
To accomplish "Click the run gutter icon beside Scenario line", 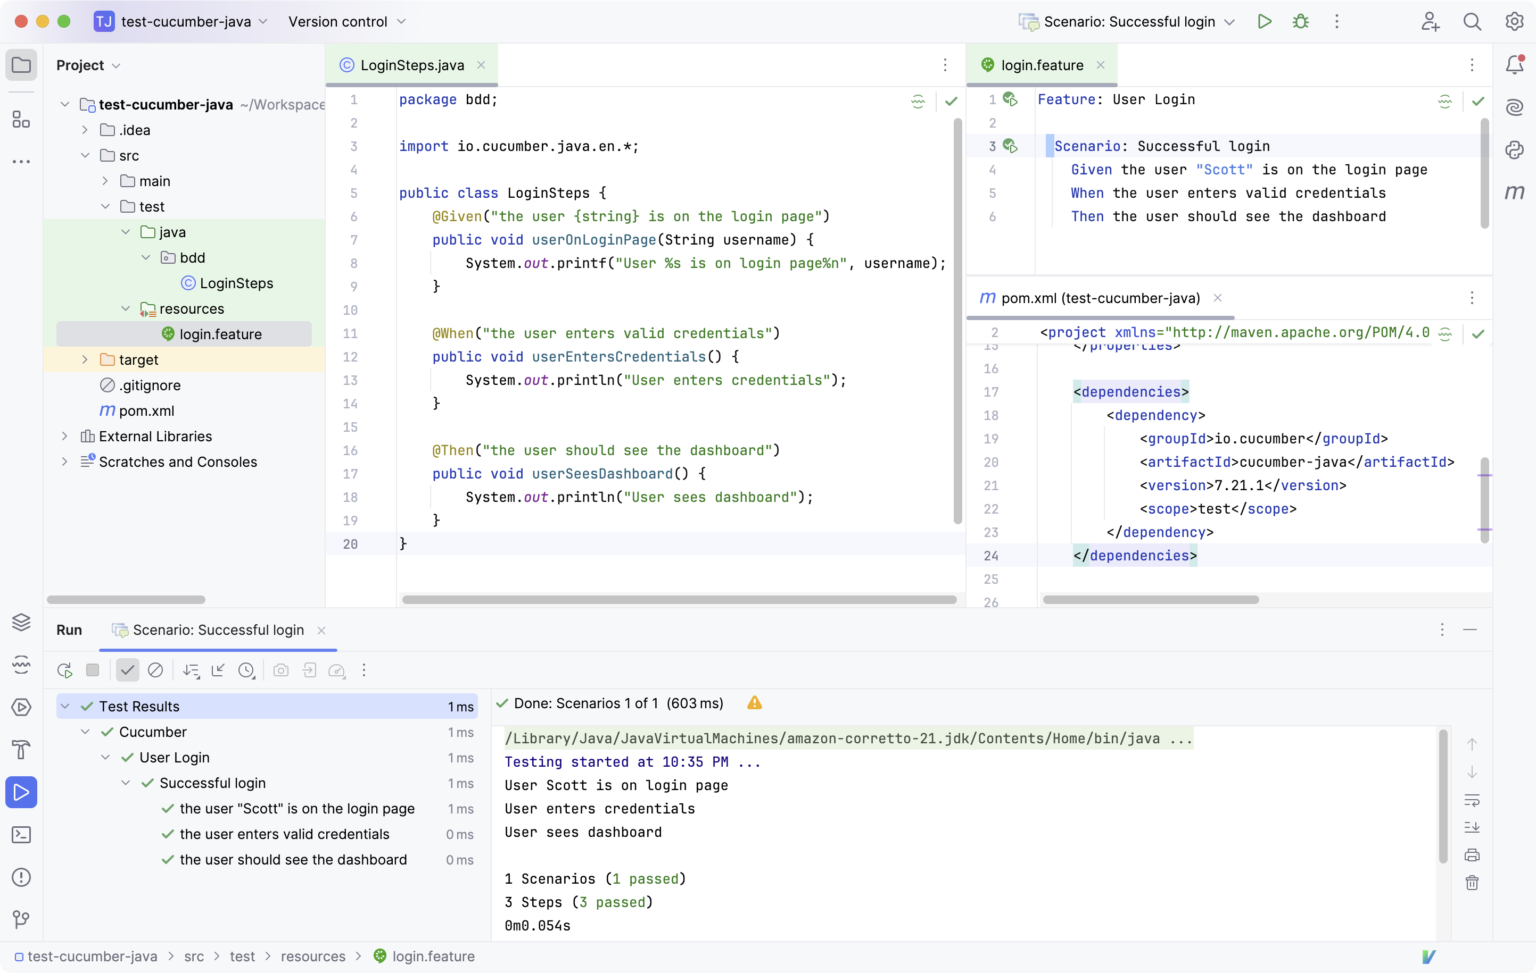I will click(x=1010, y=146).
